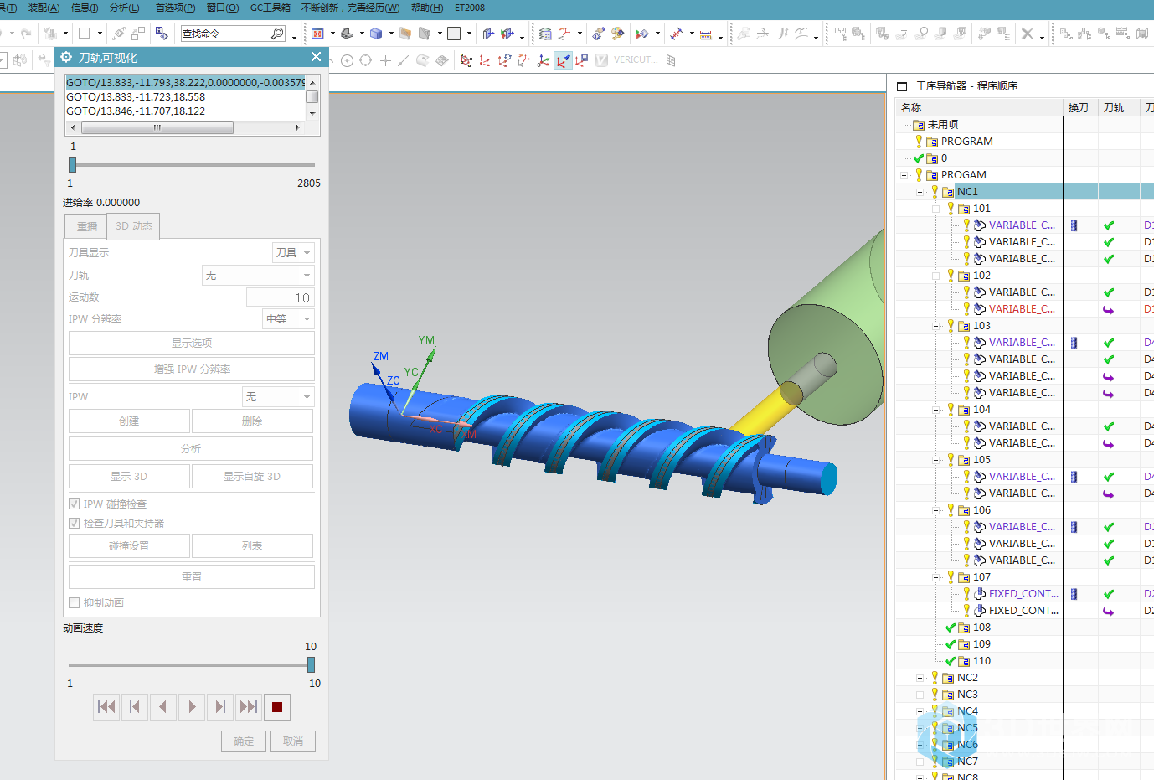Open the 刀轨 dropdown set to 无

click(258, 275)
